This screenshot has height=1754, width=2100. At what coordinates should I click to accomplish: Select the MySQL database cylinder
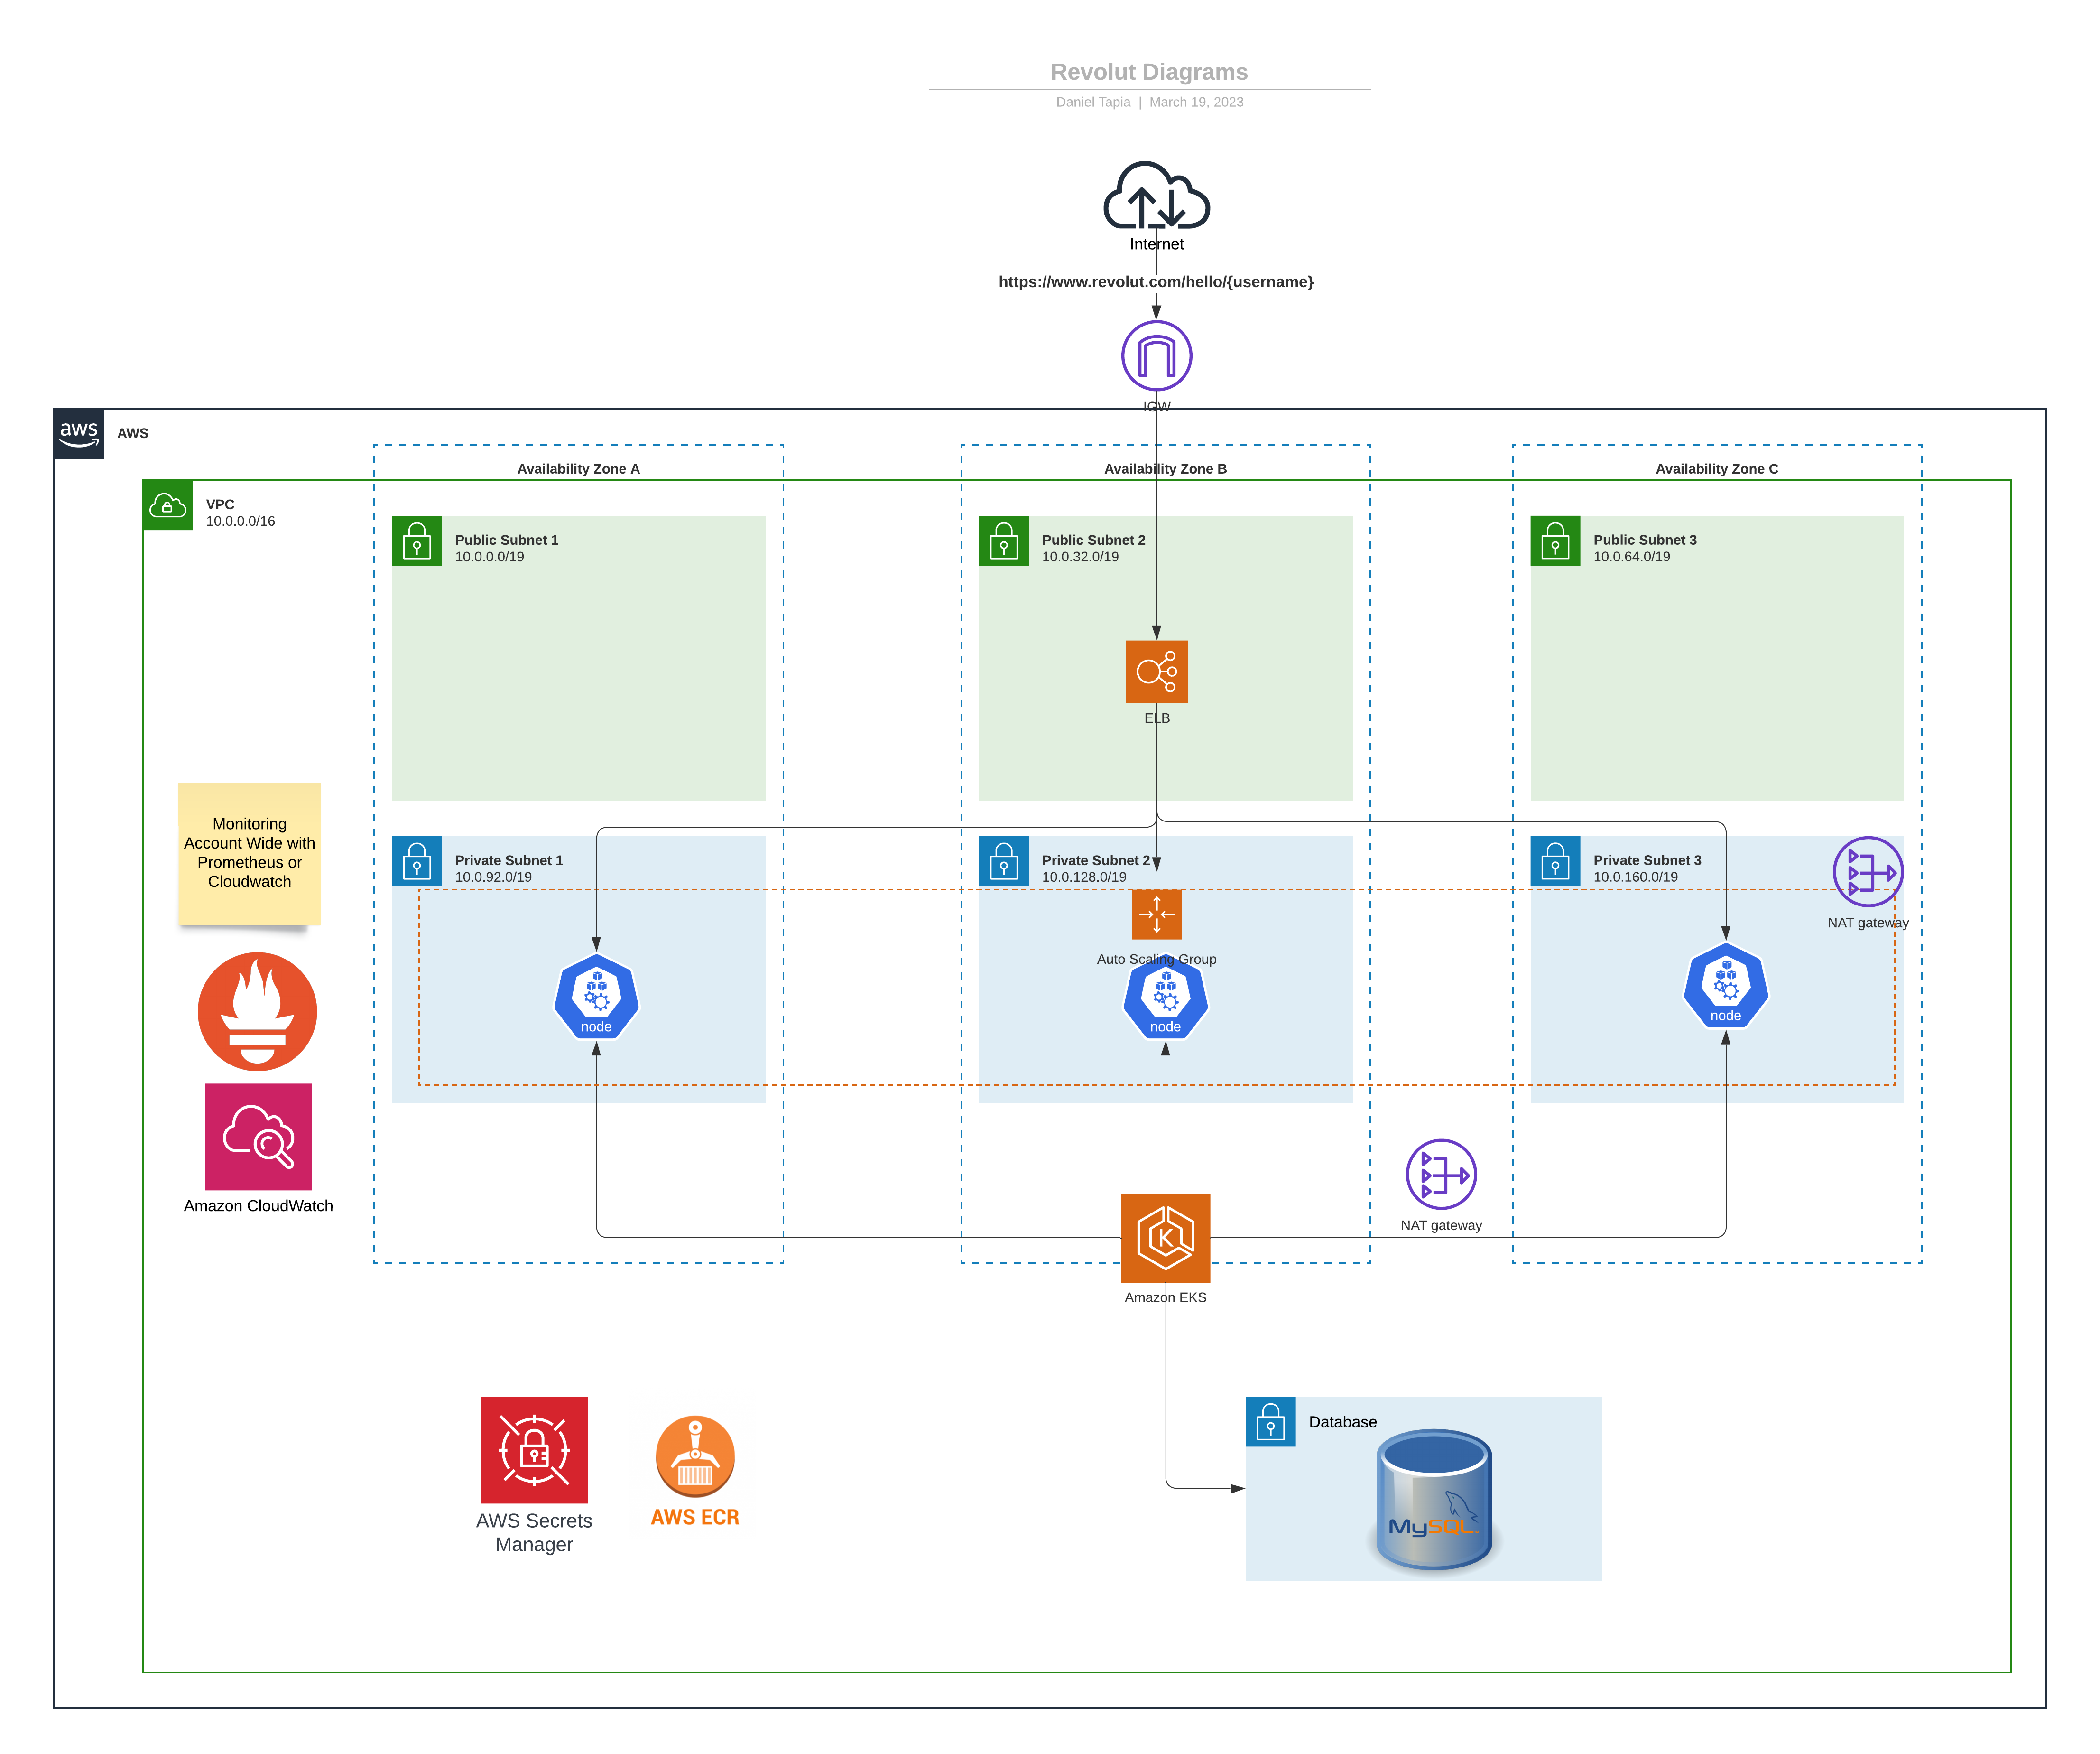(x=1433, y=1500)
